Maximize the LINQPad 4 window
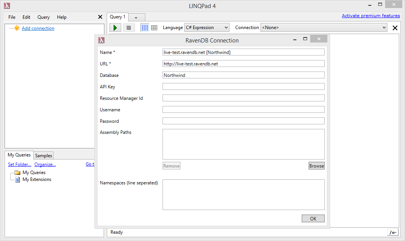The height and width of the screenshot is (241, 405). [x=380, y=4]
